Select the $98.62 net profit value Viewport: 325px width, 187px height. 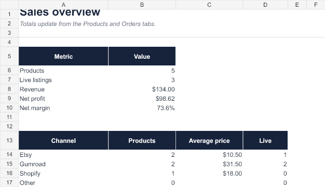pos(142,99)
